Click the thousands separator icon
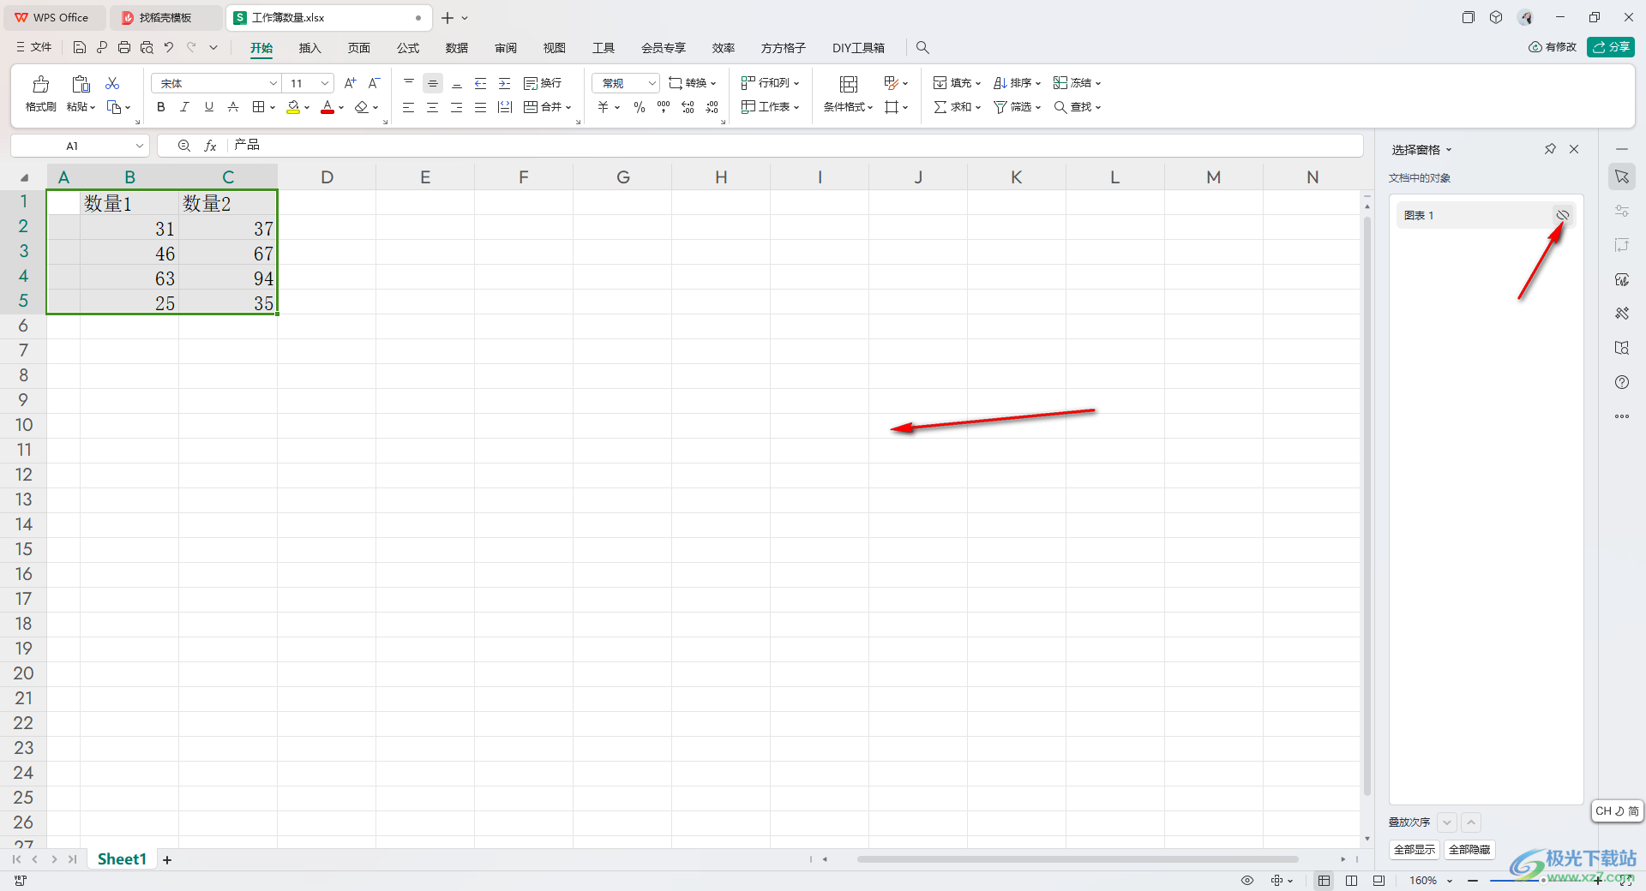Screen dimensions: 1646x891 [x=664, y=107]
